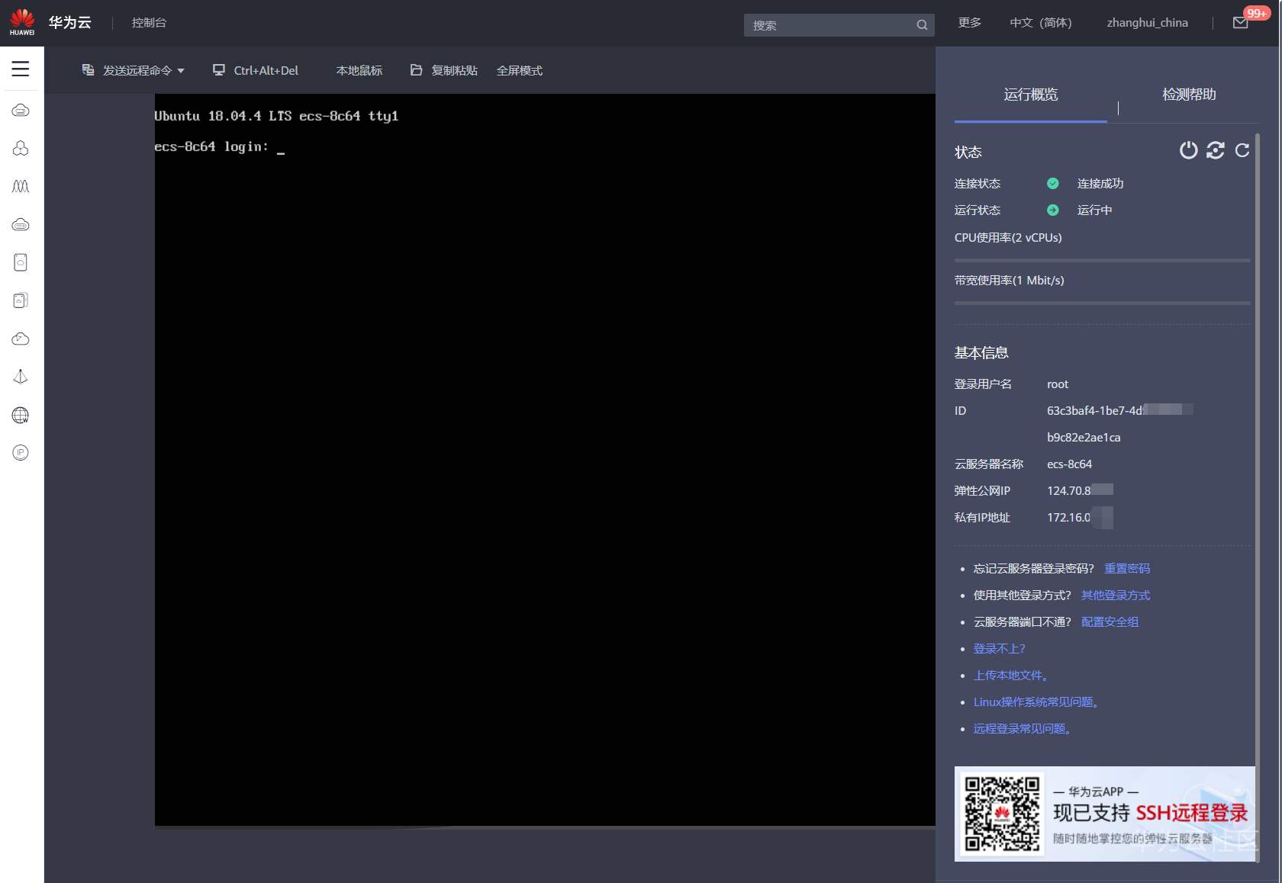Screen dimensions: 1282x883
Task: Click the QR code in the app banner
Action: 1002,814
